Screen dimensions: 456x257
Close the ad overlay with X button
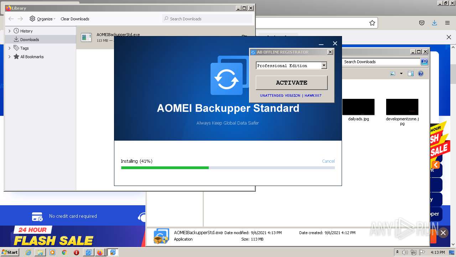pyautogui.click(x=443, y=233)
